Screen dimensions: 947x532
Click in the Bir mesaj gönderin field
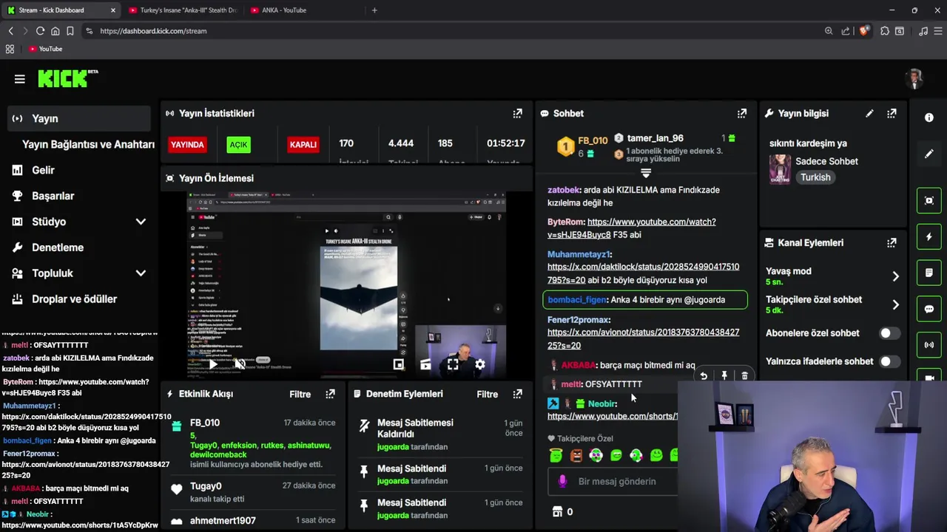coord(617,481)
